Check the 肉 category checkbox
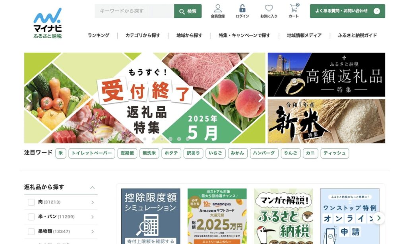The image size is (407, 244). coord(31,202)
